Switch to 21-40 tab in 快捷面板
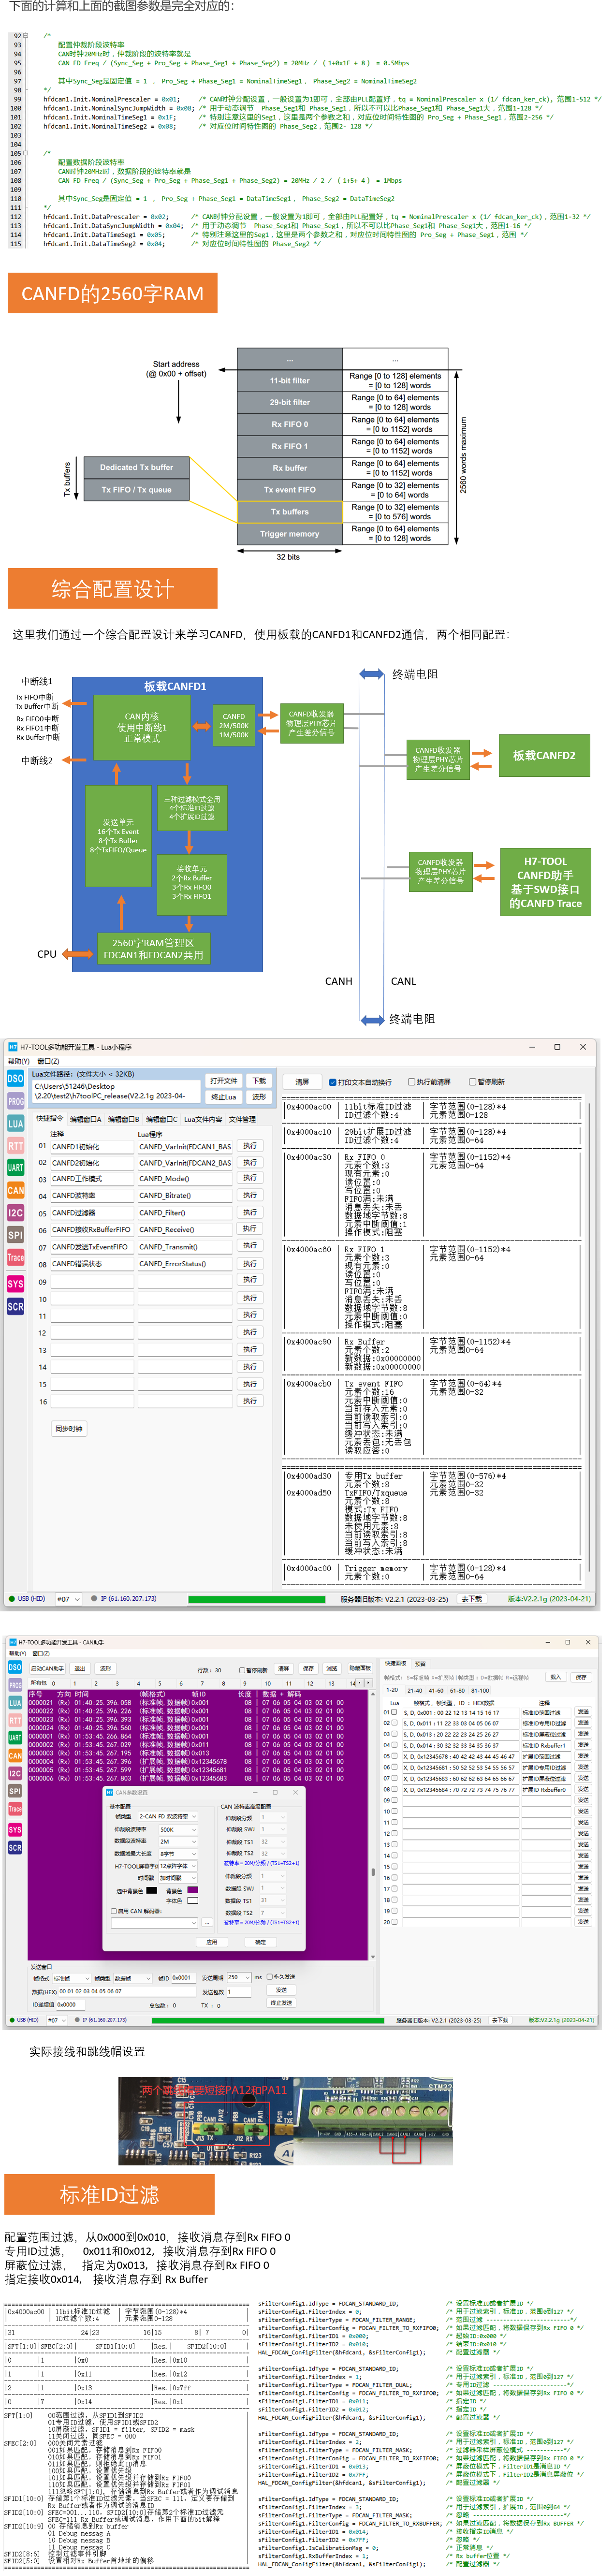 414,1691
